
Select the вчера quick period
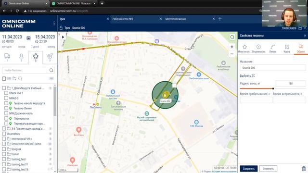pos(22,47)
